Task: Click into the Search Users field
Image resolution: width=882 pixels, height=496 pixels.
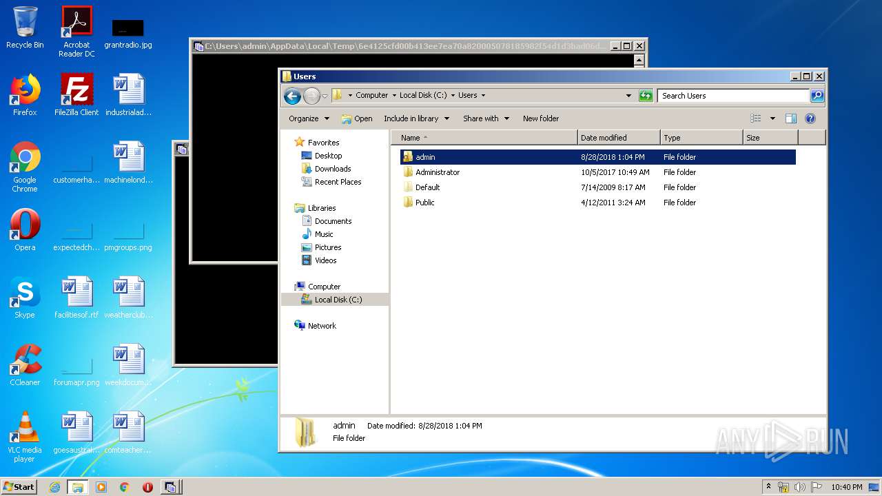Action: point(733,96)
